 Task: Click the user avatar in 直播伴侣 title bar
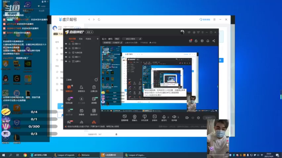tap(182, 32)
